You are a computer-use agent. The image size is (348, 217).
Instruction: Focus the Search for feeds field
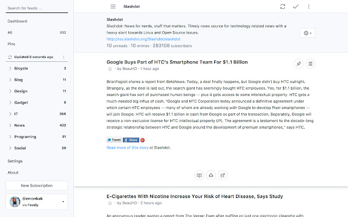click(x=37, y=8)
